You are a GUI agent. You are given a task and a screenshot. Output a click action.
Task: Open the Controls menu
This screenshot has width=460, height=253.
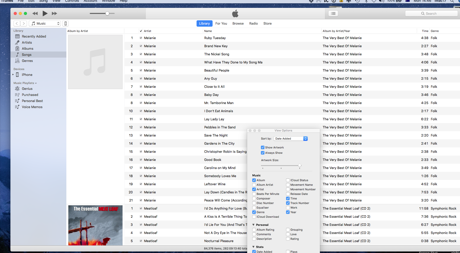[72, 1]
